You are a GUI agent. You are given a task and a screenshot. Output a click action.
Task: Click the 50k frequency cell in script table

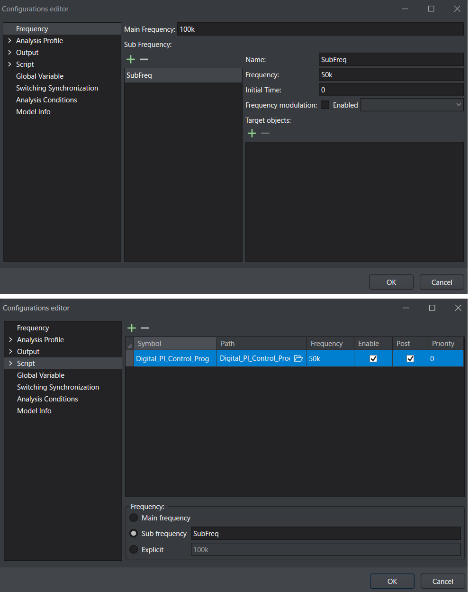[x=330, y=358]
